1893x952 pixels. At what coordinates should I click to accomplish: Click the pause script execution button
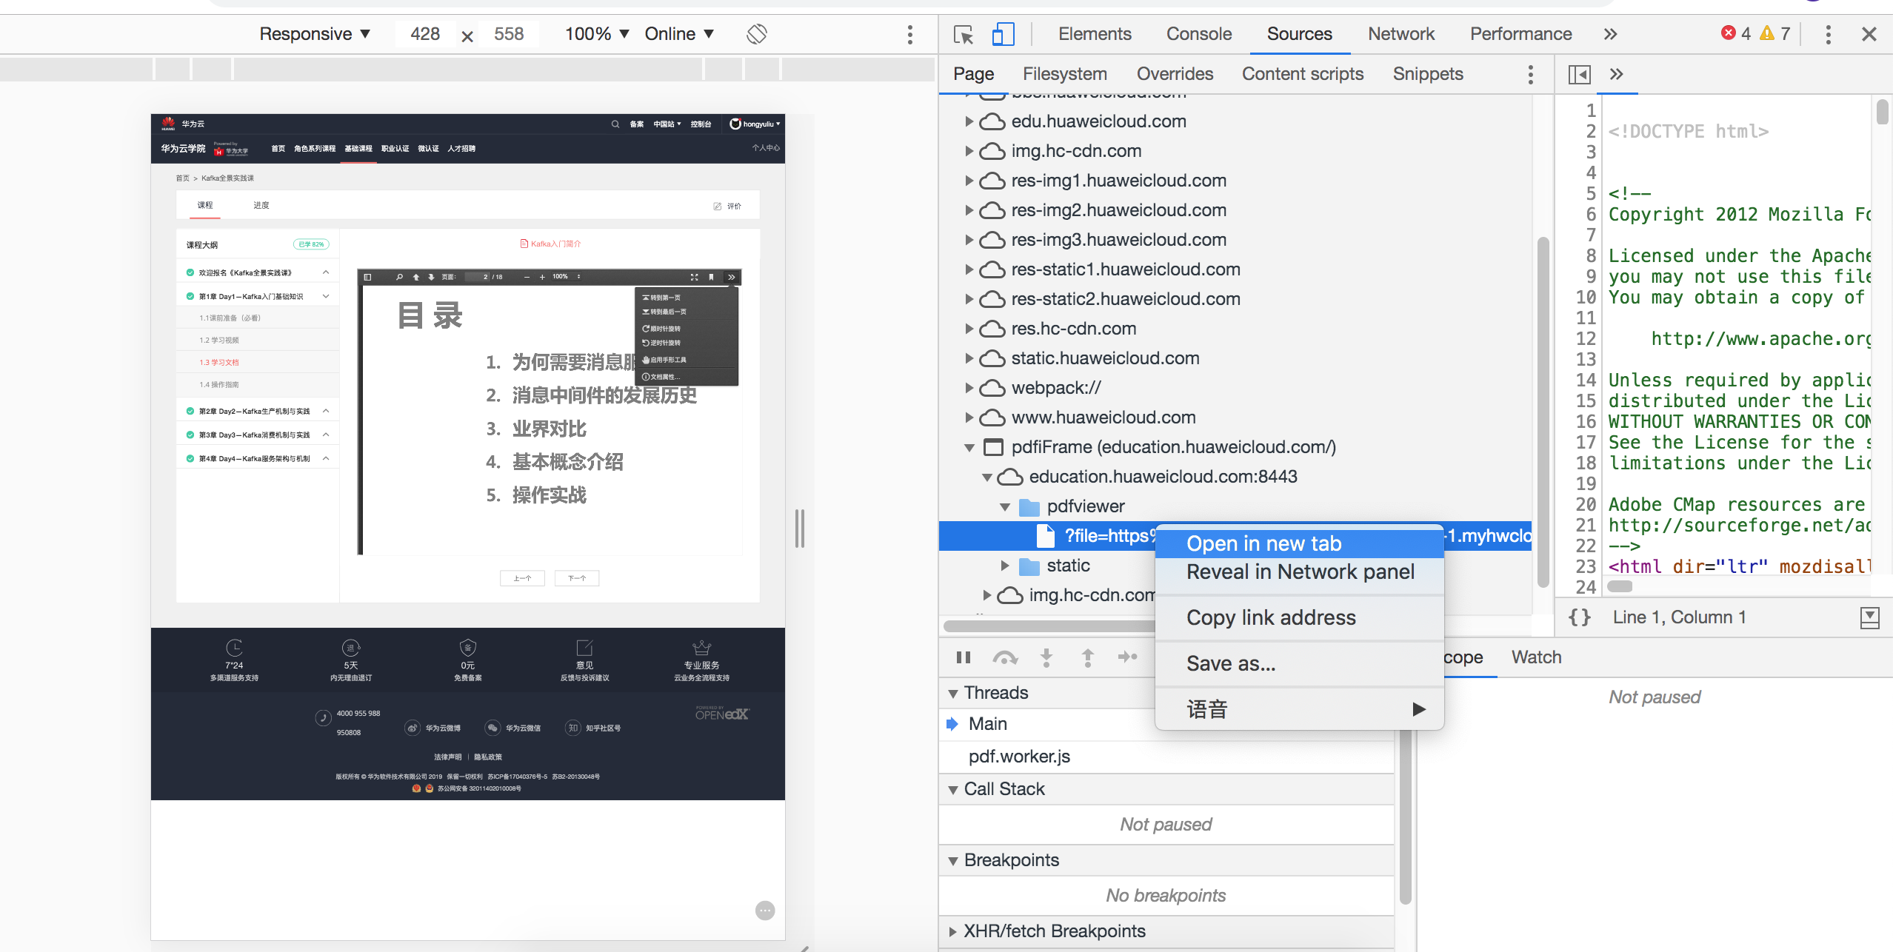coord(963,657)
